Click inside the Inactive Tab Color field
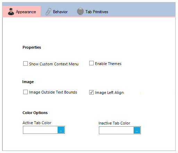The height and width of the screenshot is (153, 178). tap(116, 130)
